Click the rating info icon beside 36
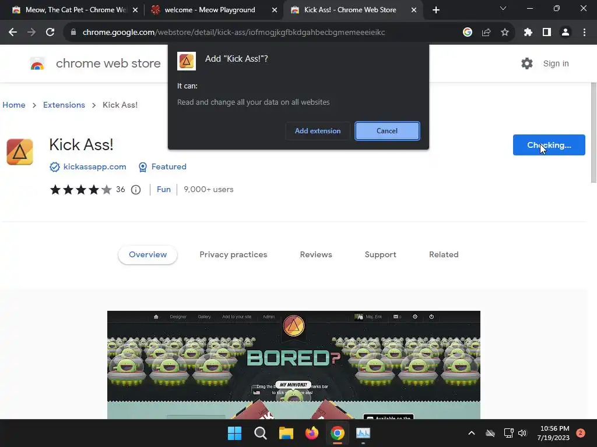597x447 pixels. pos(136,190)
